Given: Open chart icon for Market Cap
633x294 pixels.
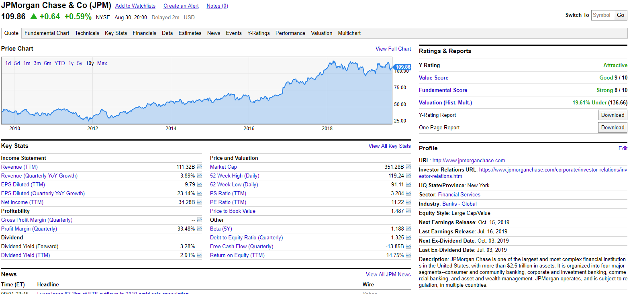Looking at the screenshot, I should point(408,167).
